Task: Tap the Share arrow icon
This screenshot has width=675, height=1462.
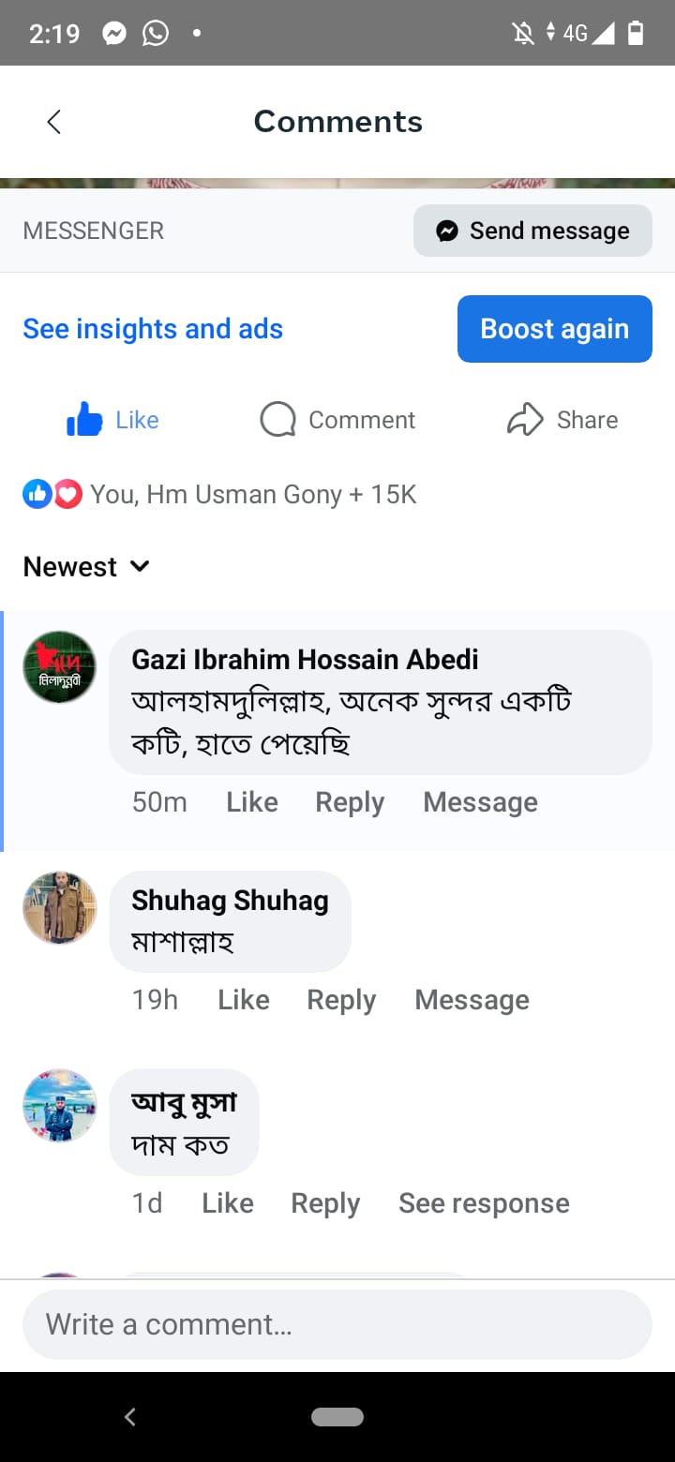Action: 525,420
